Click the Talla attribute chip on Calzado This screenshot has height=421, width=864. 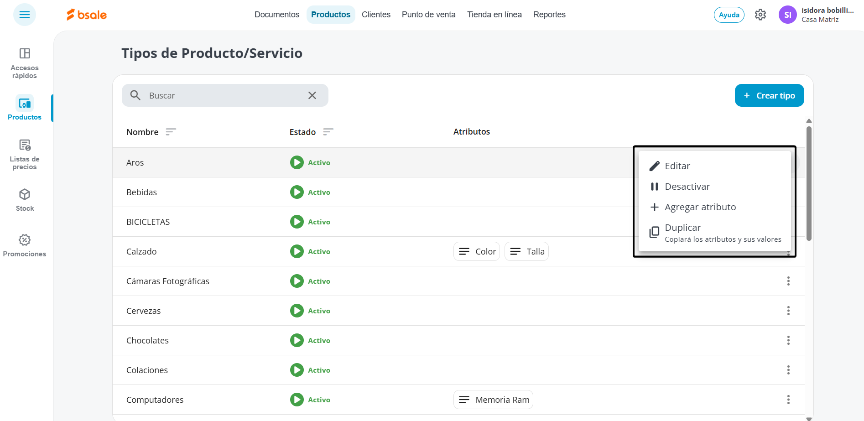point(526,251)
